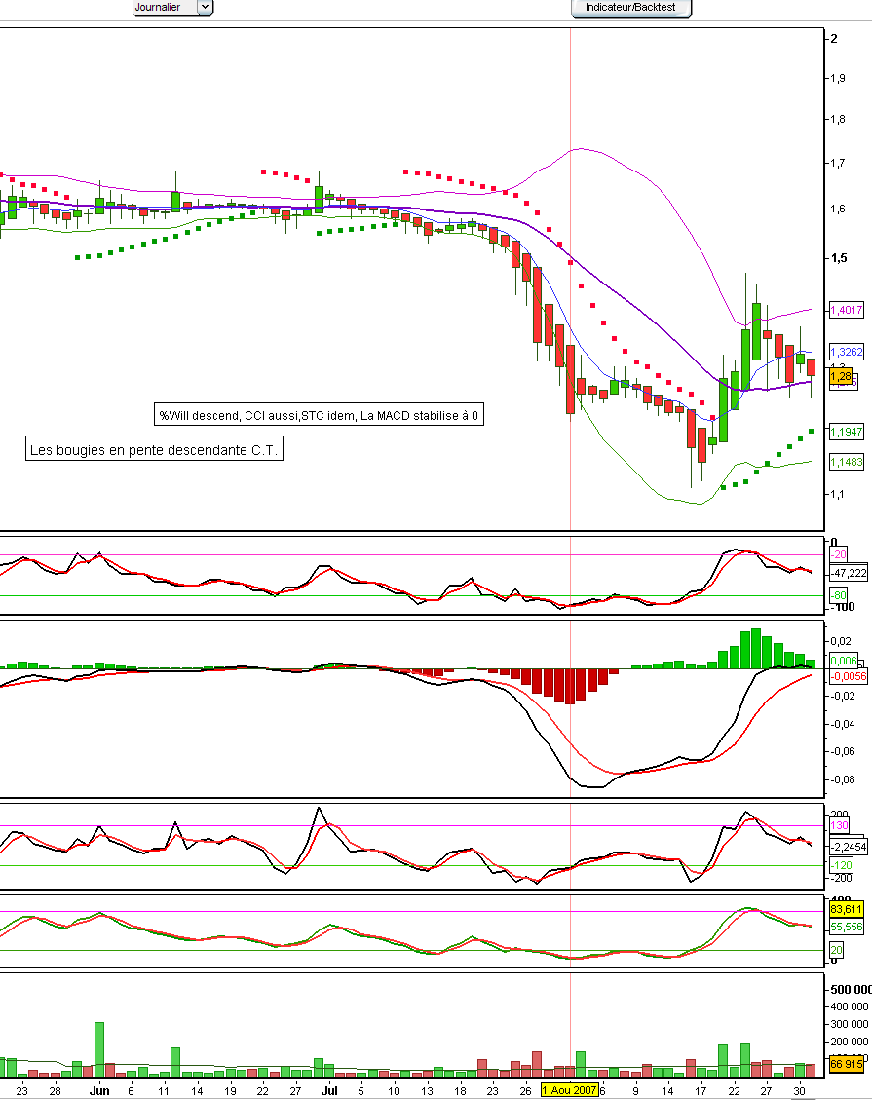Click the green 0,006 MACD histogram label
This screenshot has width=872, height=1100.
pyautogui.click(x=842, y=661)
